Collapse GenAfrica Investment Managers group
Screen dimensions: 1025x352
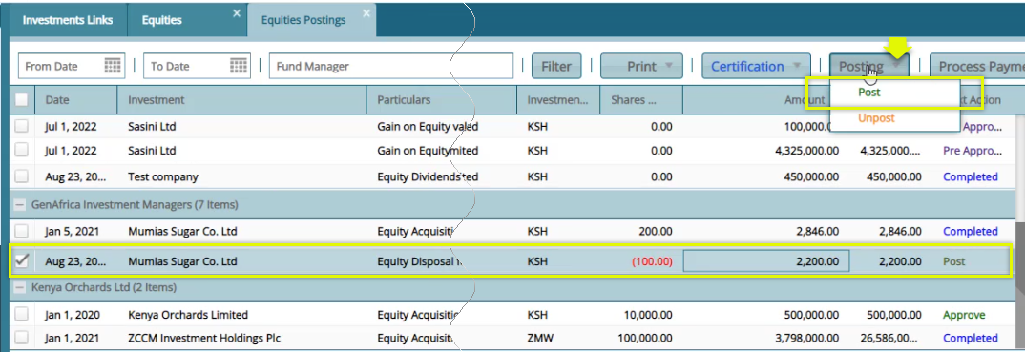point(21,205)
